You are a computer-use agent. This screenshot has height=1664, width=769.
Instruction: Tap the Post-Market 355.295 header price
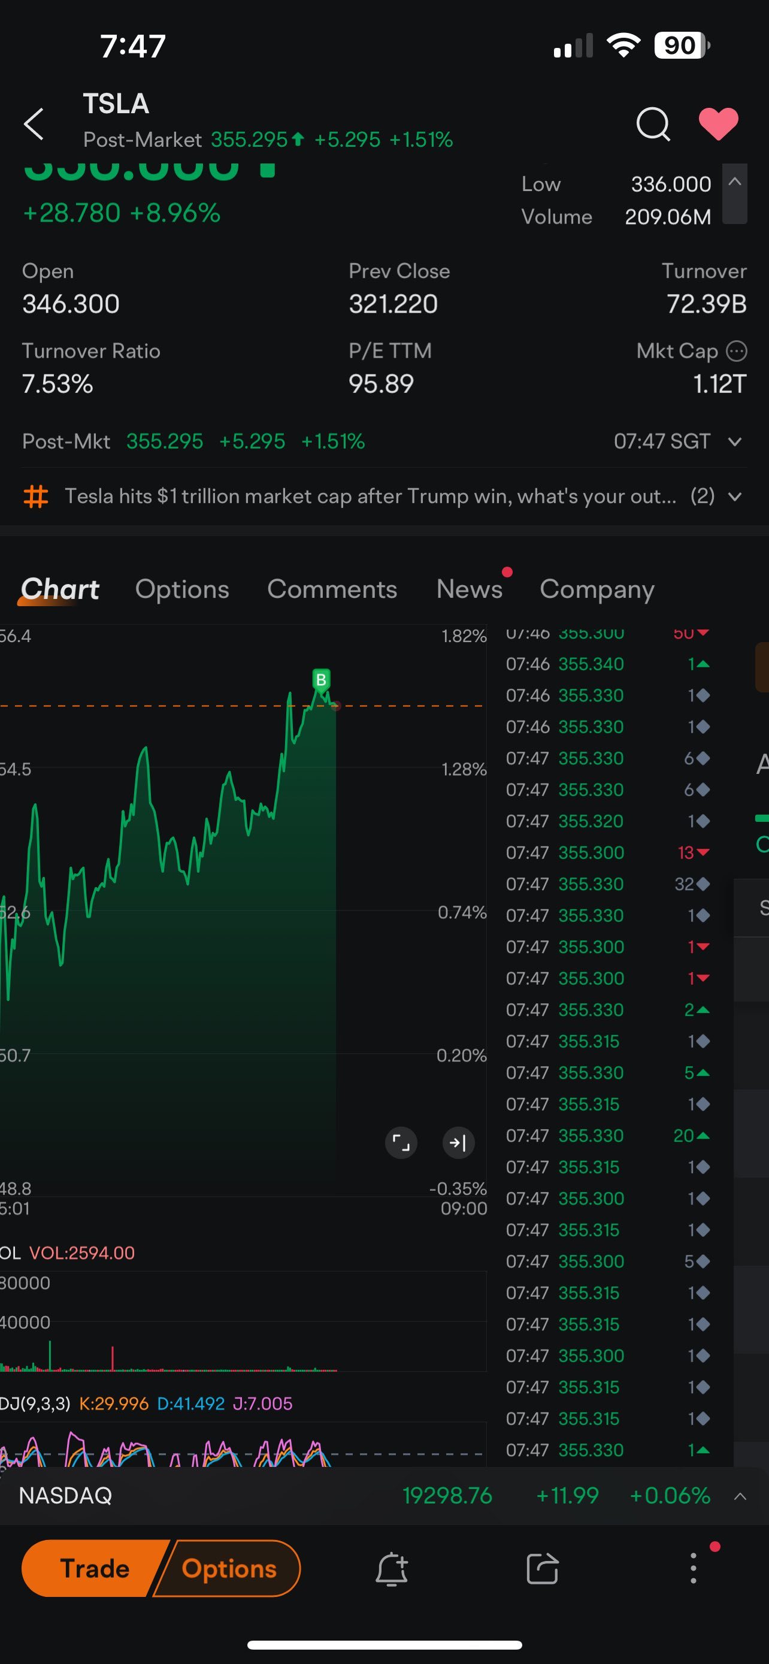click(x=249, y=140)
